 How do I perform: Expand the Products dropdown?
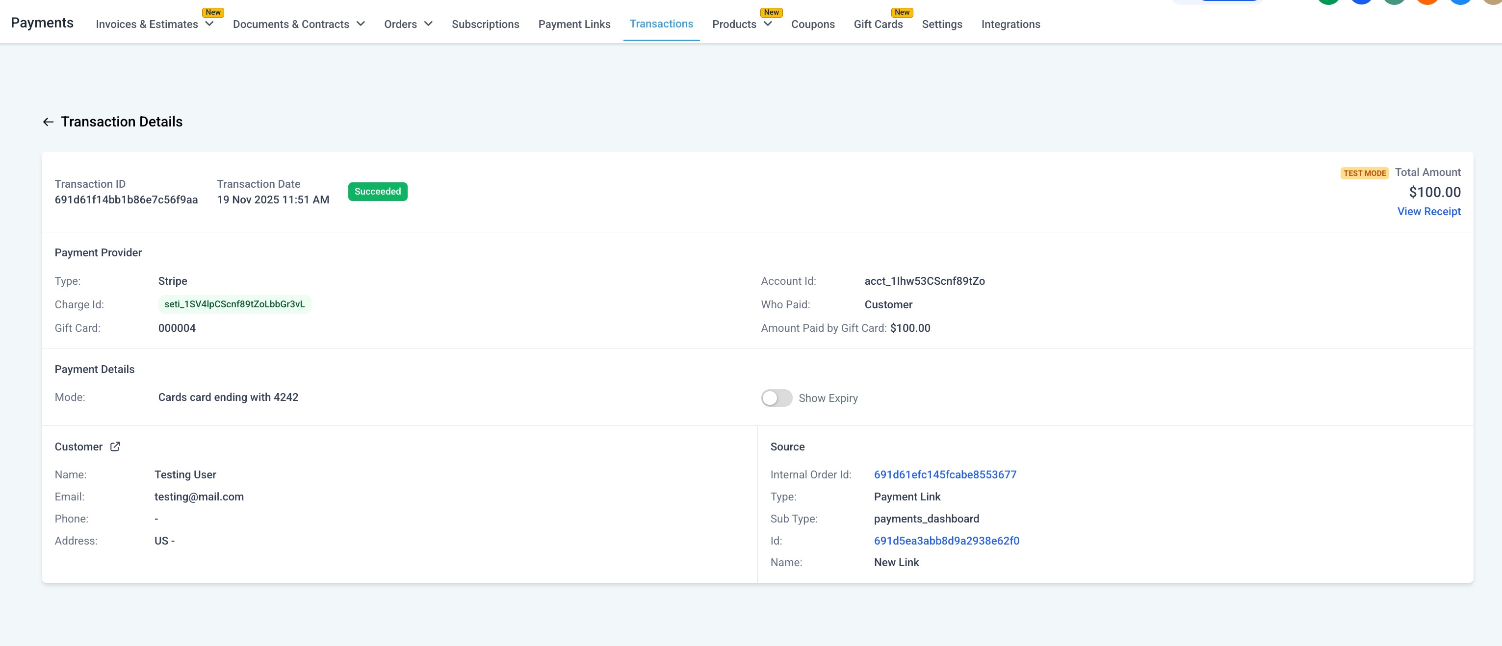click(x=768, y=24)
